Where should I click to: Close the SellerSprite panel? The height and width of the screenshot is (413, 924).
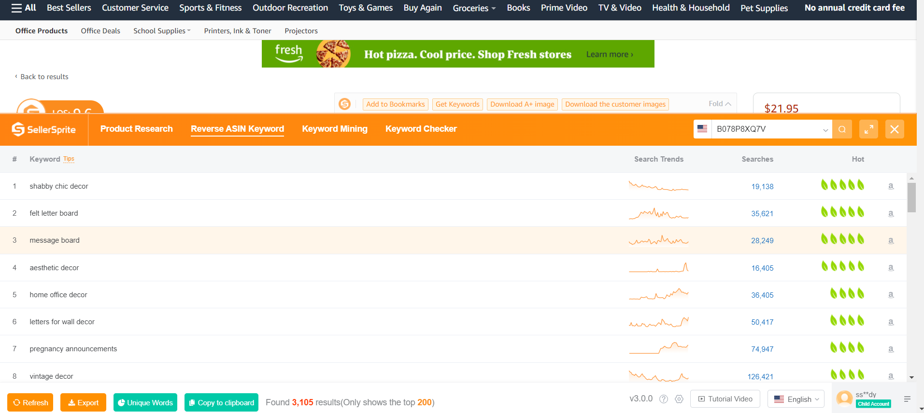click(895, 129)
